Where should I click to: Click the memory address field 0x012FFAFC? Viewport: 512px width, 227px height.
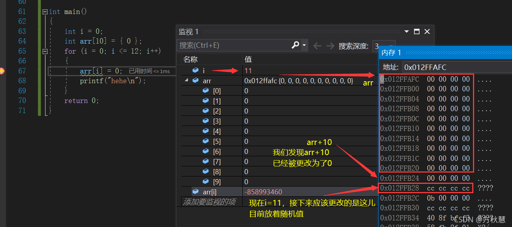point(457,67)
